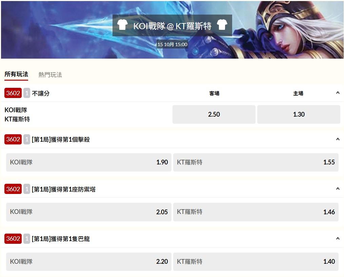Collapse the [第1局]獲得第1座防禦塔 section

[338, 189]
